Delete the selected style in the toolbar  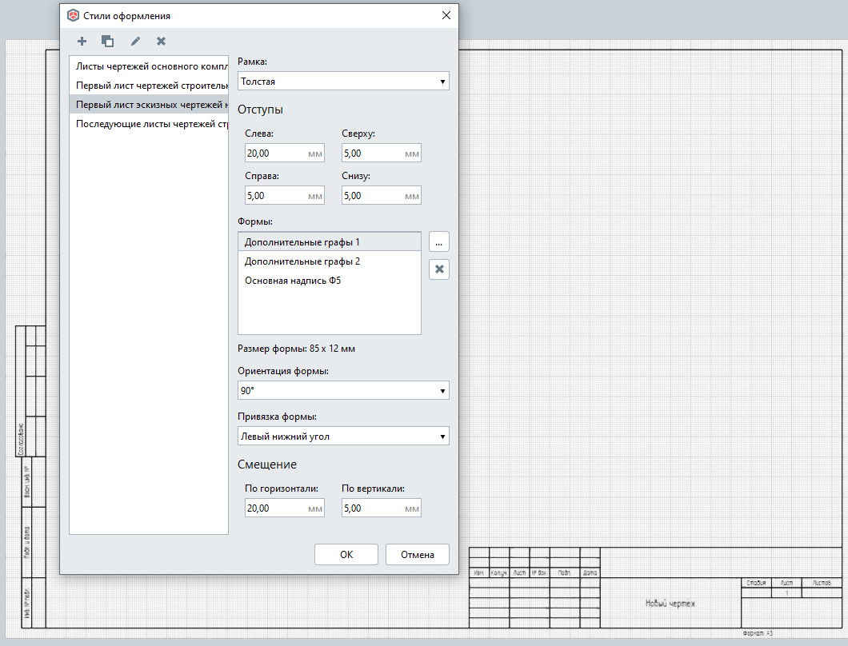click(161, 41)
